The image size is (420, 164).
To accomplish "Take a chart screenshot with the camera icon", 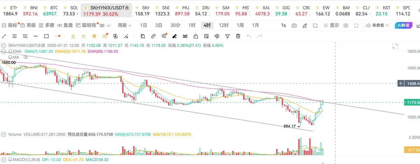I will coord(294,26).
